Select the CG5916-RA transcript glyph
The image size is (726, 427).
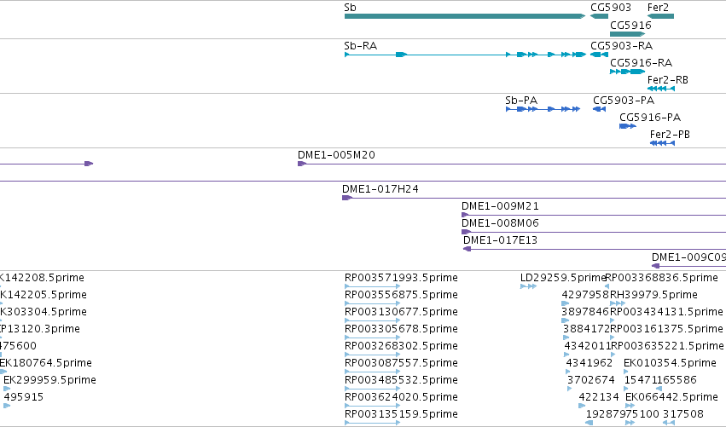point(628,72)
